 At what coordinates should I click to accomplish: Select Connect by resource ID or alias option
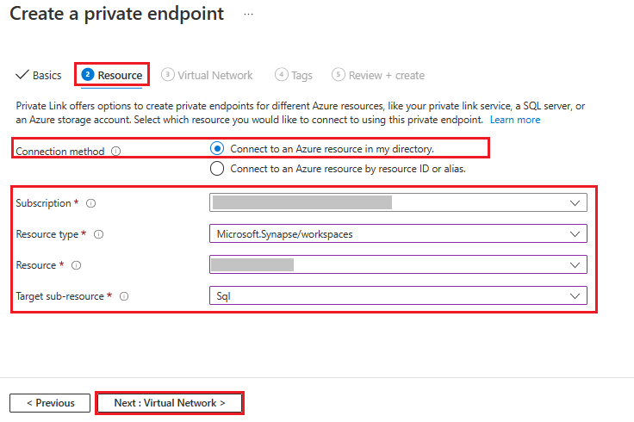click(217, 169)
